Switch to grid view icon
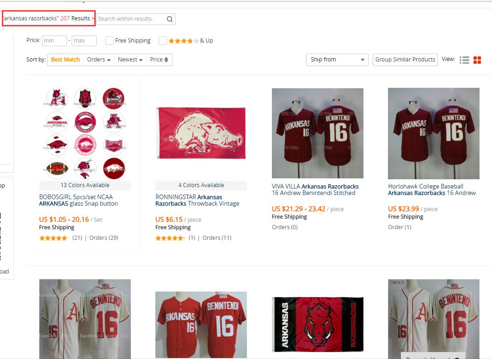 tap(477, 60)
